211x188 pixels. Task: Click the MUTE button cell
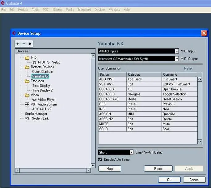(x=112, y=124)
